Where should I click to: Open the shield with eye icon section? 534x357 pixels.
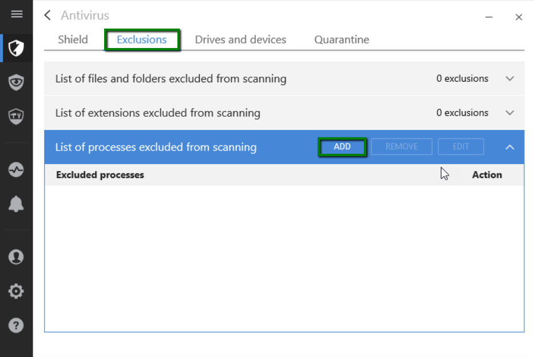coord(17,82)
